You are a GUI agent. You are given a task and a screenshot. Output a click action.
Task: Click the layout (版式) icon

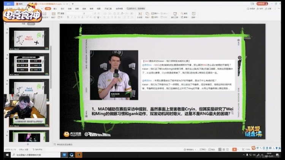pyautogui.click(x=53, y=15)
